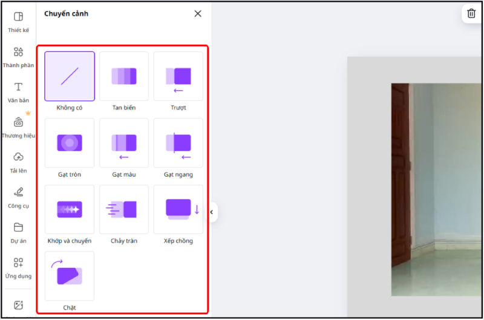Click the Tải lên upload icon
Viewport: 484px width, 320px height.
(18, 158)
